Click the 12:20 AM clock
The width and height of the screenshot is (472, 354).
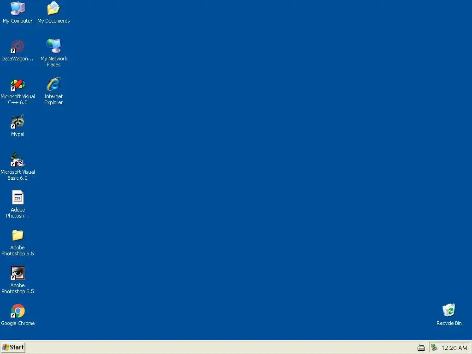[x=454, y=348]
